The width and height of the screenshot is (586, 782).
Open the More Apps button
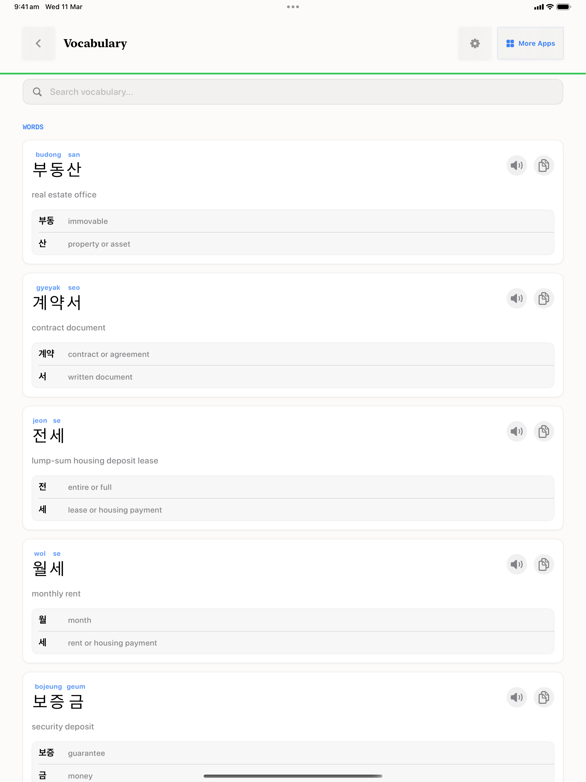(530, 43)
